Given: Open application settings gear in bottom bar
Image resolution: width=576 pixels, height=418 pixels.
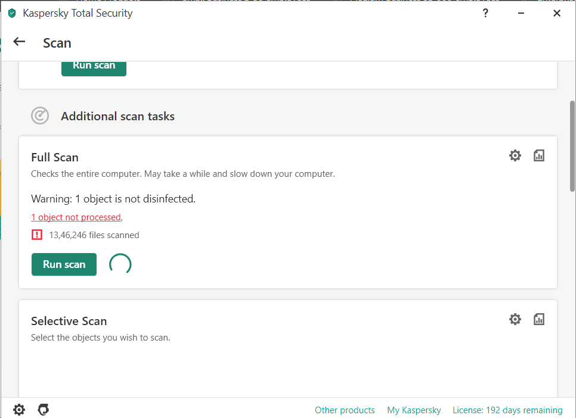Looking at the screenshot, I should coord(19,410).
